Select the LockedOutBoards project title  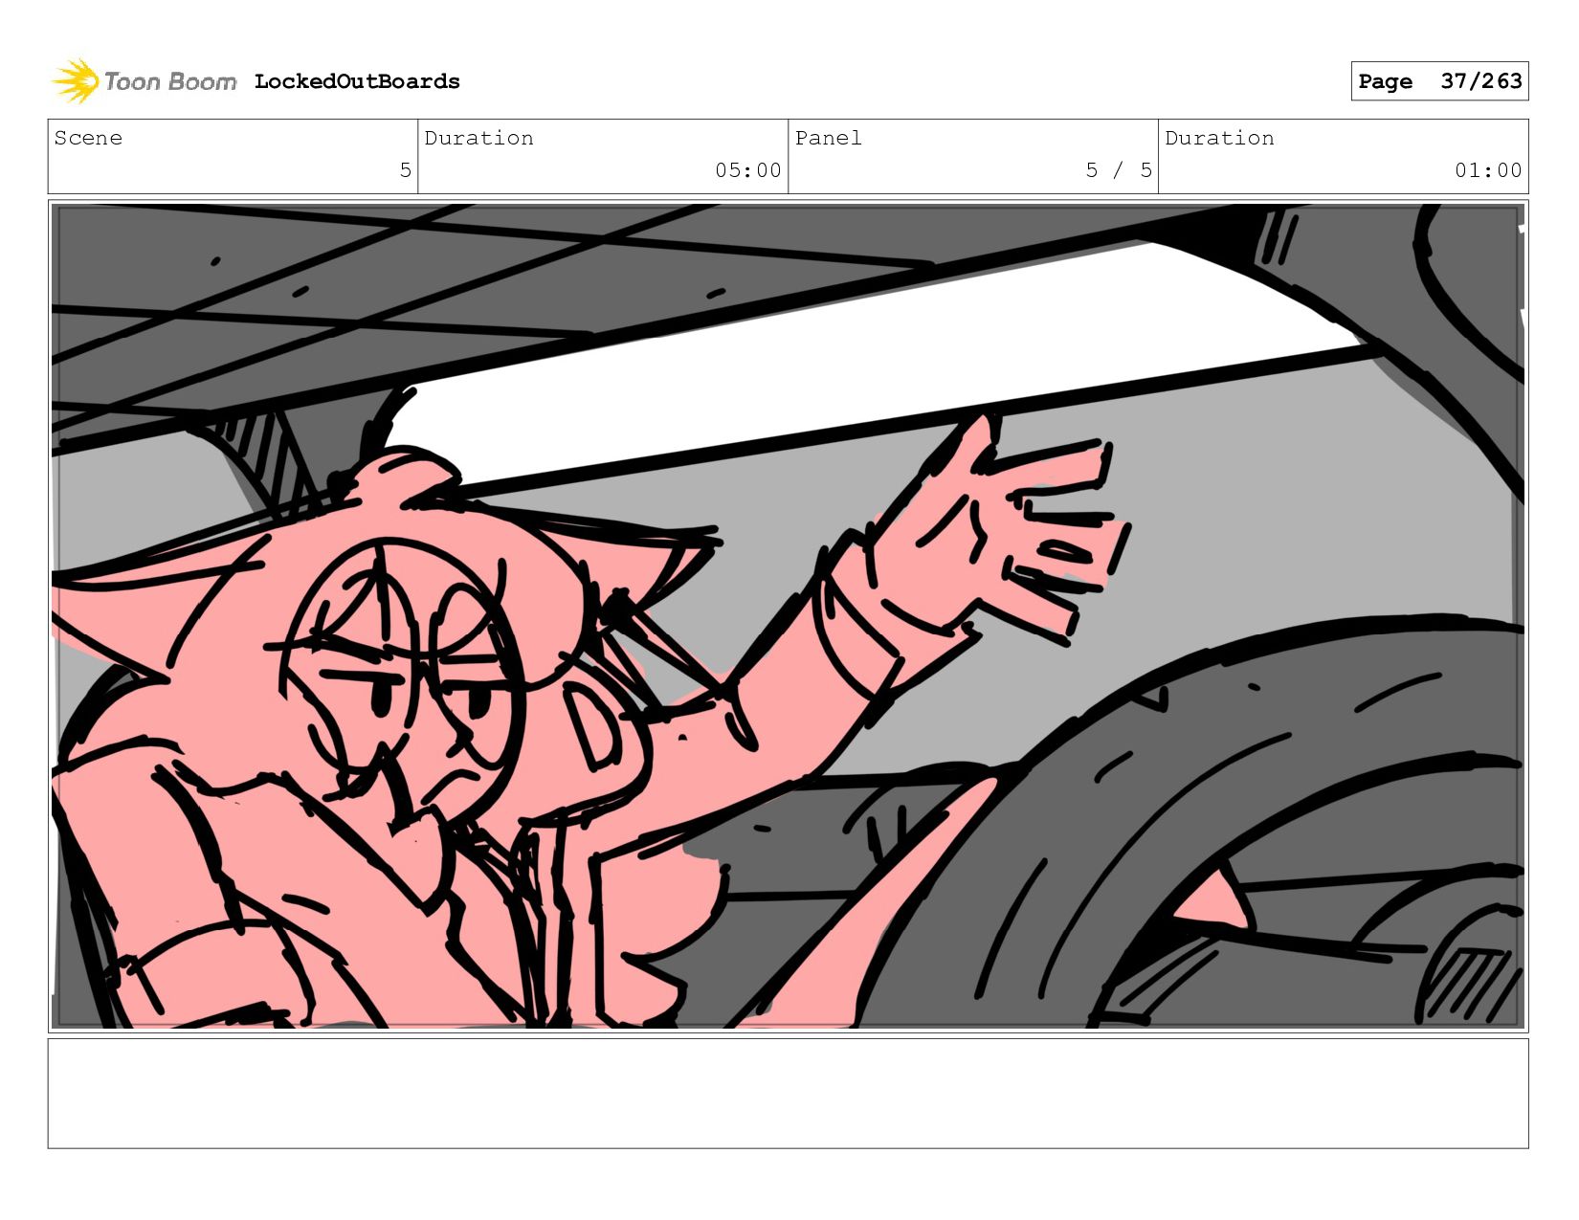click(x=357, y=81)
